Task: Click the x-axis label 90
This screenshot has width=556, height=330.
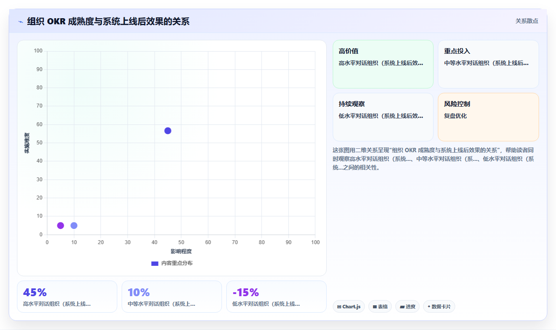Action: (x=288, y=242)
